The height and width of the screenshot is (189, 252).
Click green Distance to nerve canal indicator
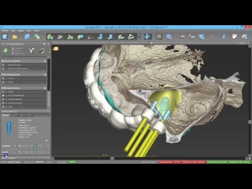(217, 162)
